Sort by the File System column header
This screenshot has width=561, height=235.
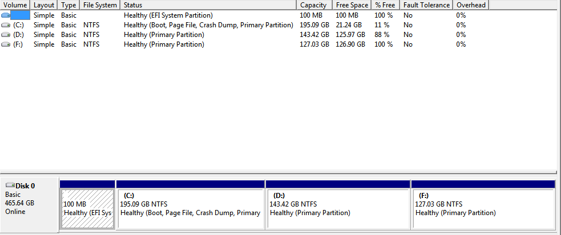click(x=100, y=5)
